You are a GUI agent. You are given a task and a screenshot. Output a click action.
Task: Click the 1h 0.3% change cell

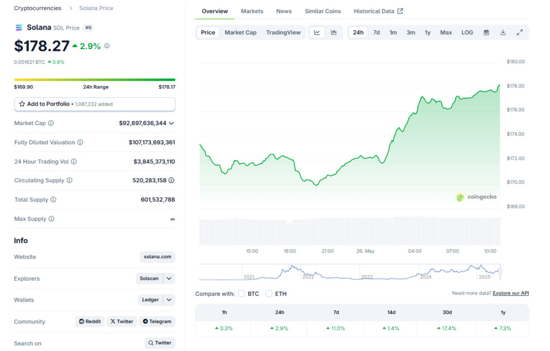coord(224,329)
